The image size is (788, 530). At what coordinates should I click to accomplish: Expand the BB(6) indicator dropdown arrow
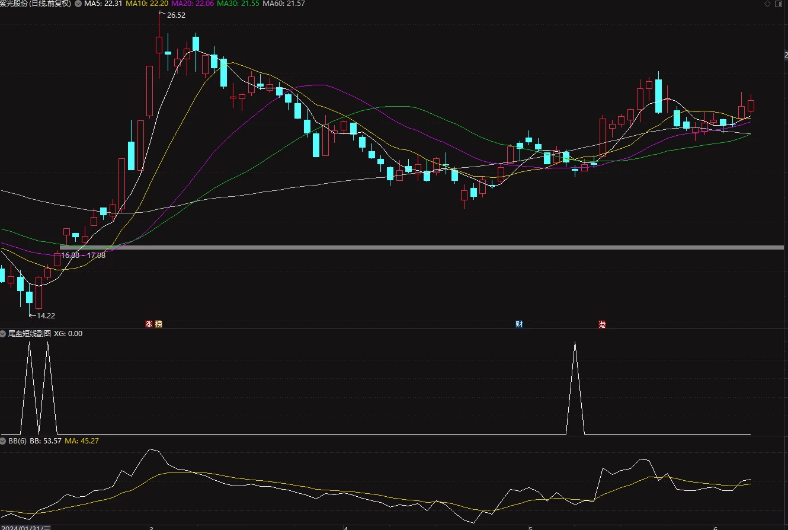[4, 441]
